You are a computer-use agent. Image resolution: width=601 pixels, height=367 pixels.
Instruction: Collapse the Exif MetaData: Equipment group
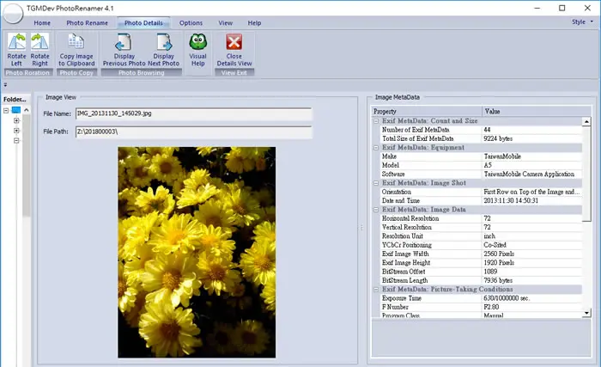[376, 148]
